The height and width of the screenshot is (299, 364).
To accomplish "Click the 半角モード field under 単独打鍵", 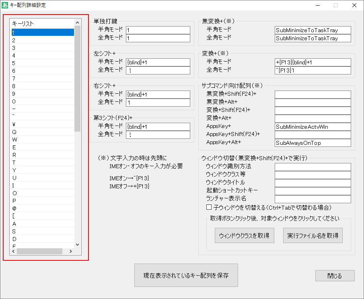I will (x=158, y=30).
